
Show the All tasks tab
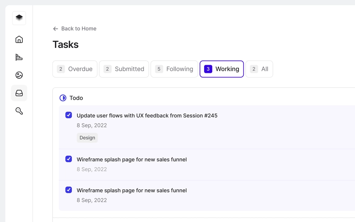259,69
